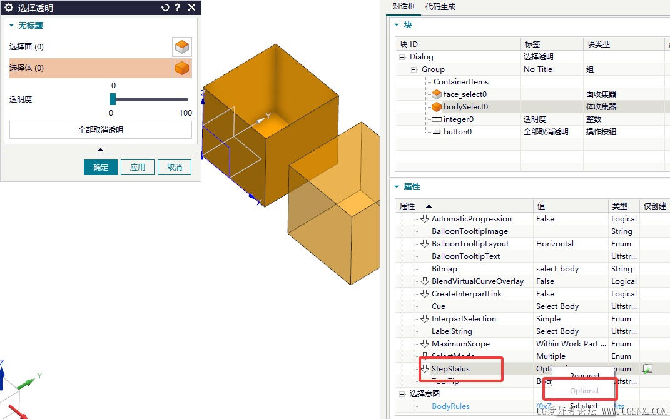Switch to the 对话框 tab
Image resolution: width=670 pixels, height=419 pixels.
click(x=404, y=6)
